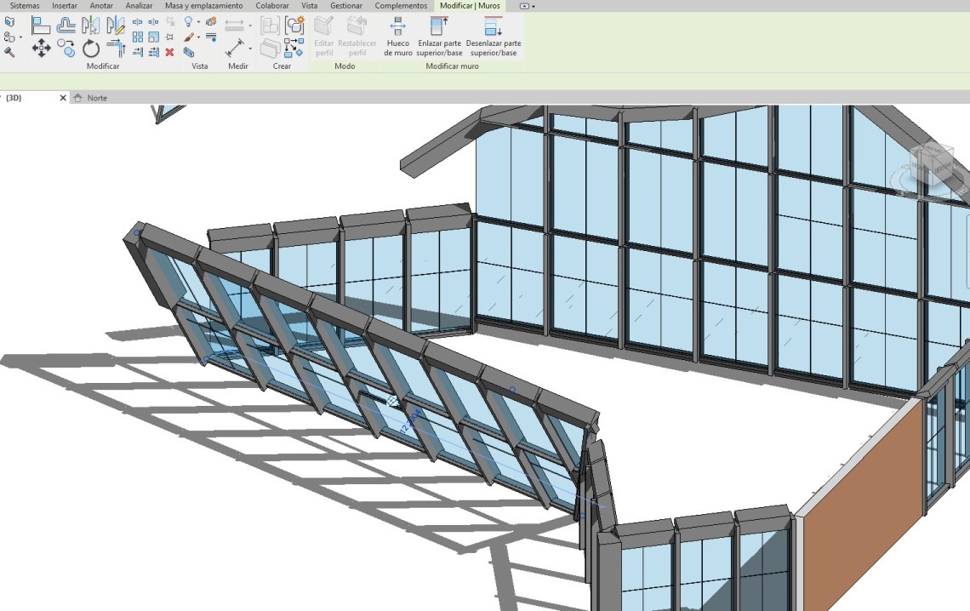Switch to the Gestionar ribbon tab
Image resolution: width=970 pixels, height=611 pixels.
[x=345, y=6]
